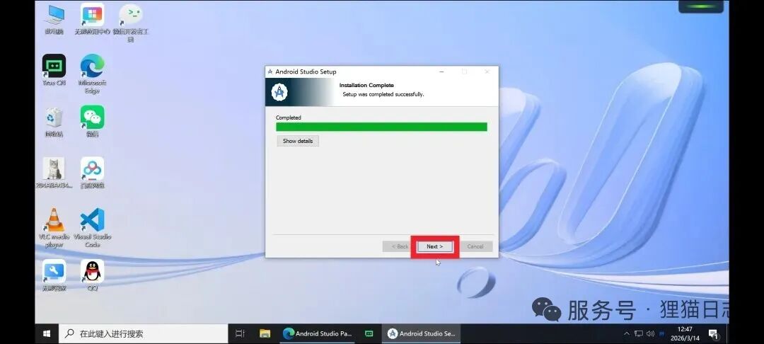
Task: Open the Windows Start menu
Action: [x=47, y=334]
